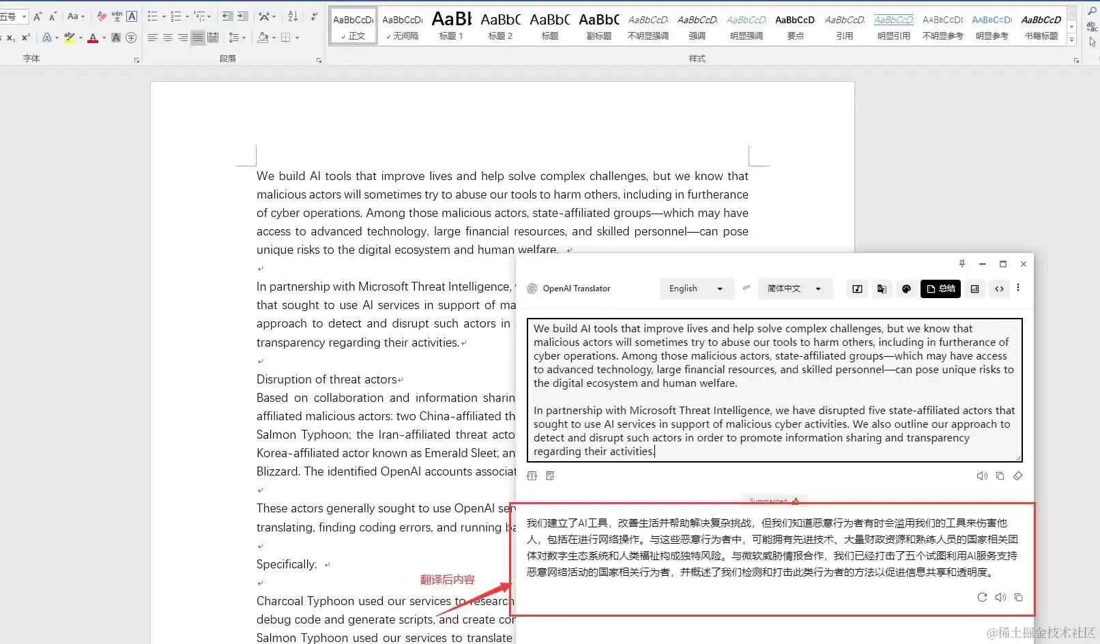
Task: Align text right
Action: click(x=182, y=38)
